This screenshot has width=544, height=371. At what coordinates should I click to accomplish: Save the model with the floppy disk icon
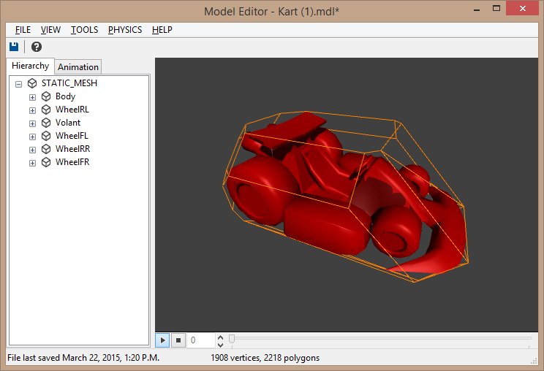point(14,47)
